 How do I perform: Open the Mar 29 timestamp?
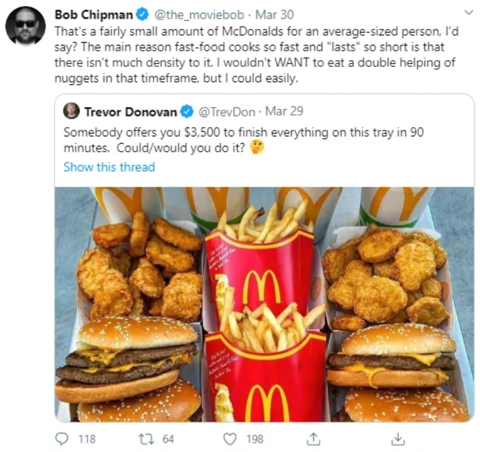(x=284, y=111)
